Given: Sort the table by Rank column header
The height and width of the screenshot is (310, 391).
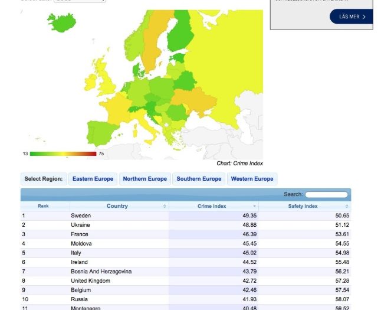Looking at the screenshot, I should 43,206.
